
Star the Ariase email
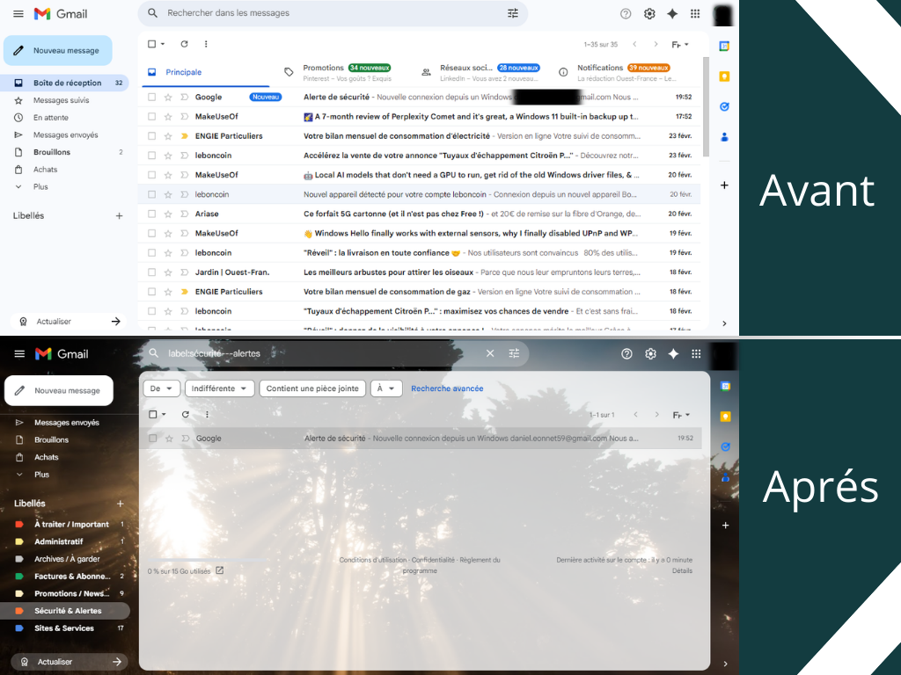168,214
